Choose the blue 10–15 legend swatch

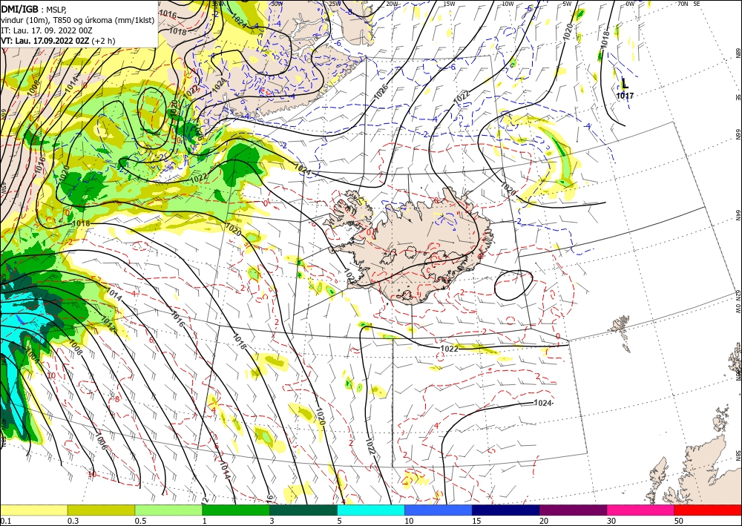[x=439, y=510]
